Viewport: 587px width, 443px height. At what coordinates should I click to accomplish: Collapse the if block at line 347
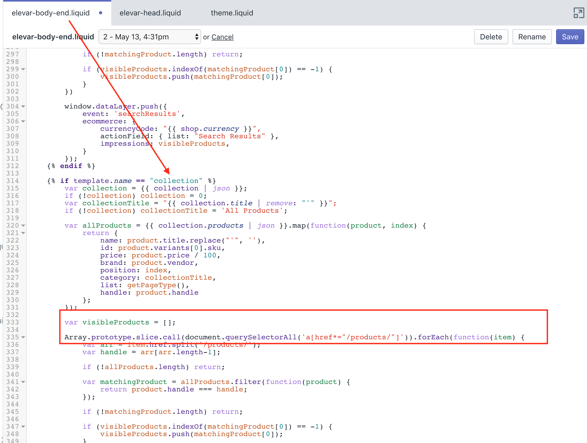(23, 427)
